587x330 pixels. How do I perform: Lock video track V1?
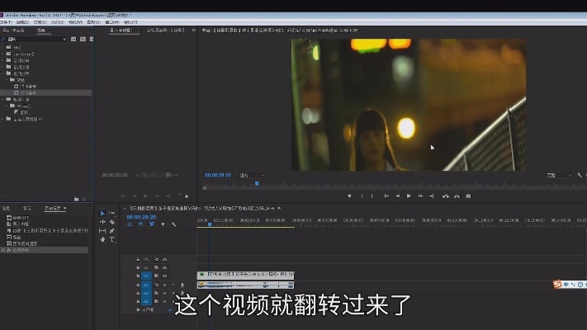(x=138, y=276)
